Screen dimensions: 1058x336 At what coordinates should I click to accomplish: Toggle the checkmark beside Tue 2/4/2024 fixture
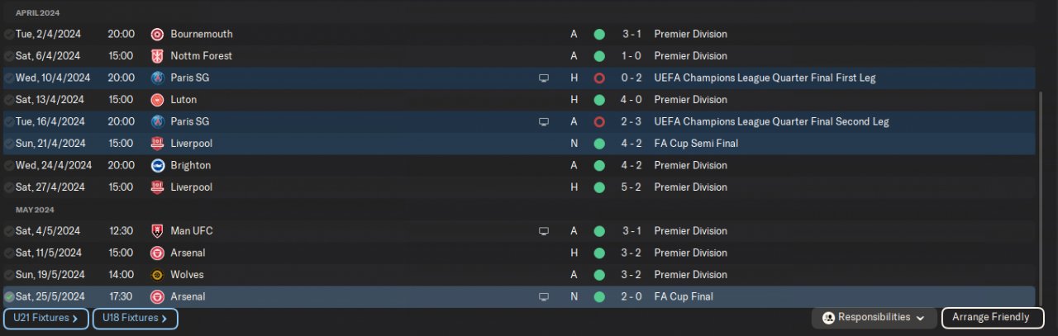(9, 35)
